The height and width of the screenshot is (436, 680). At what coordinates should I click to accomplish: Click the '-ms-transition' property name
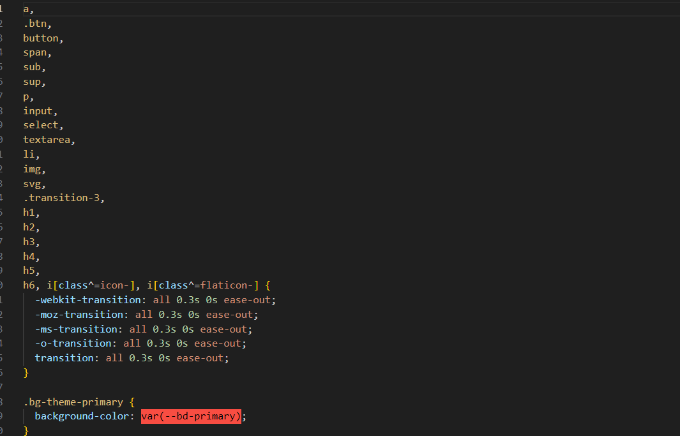click(x=76, y=329)
